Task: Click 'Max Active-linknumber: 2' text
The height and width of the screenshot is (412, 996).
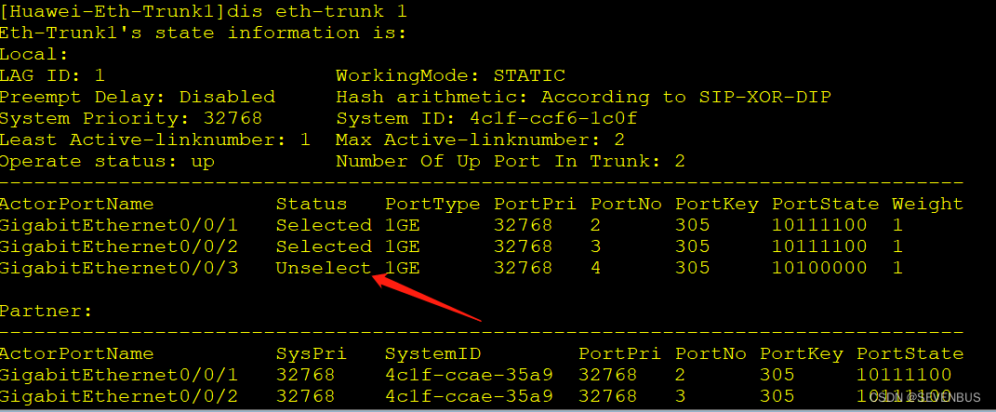Action: coord(480,140)
